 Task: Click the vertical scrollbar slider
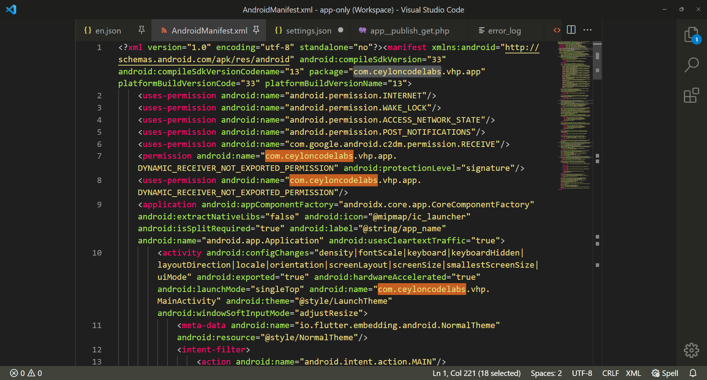pos(597,61)
